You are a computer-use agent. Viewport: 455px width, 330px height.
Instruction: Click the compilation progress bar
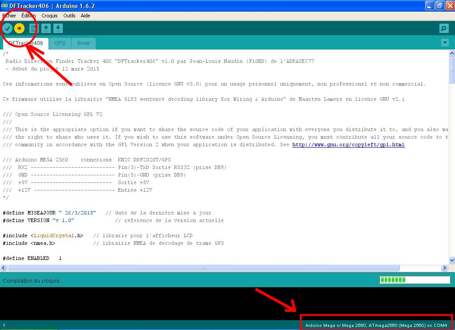[x=414, y=280]
